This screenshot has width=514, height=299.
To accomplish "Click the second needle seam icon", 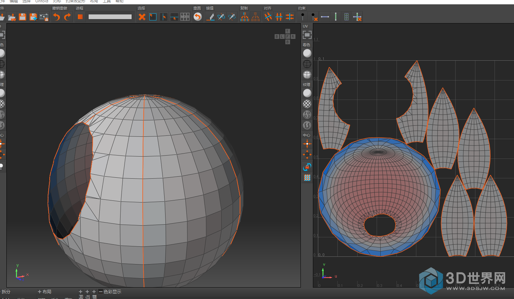I will coord(232,17).
